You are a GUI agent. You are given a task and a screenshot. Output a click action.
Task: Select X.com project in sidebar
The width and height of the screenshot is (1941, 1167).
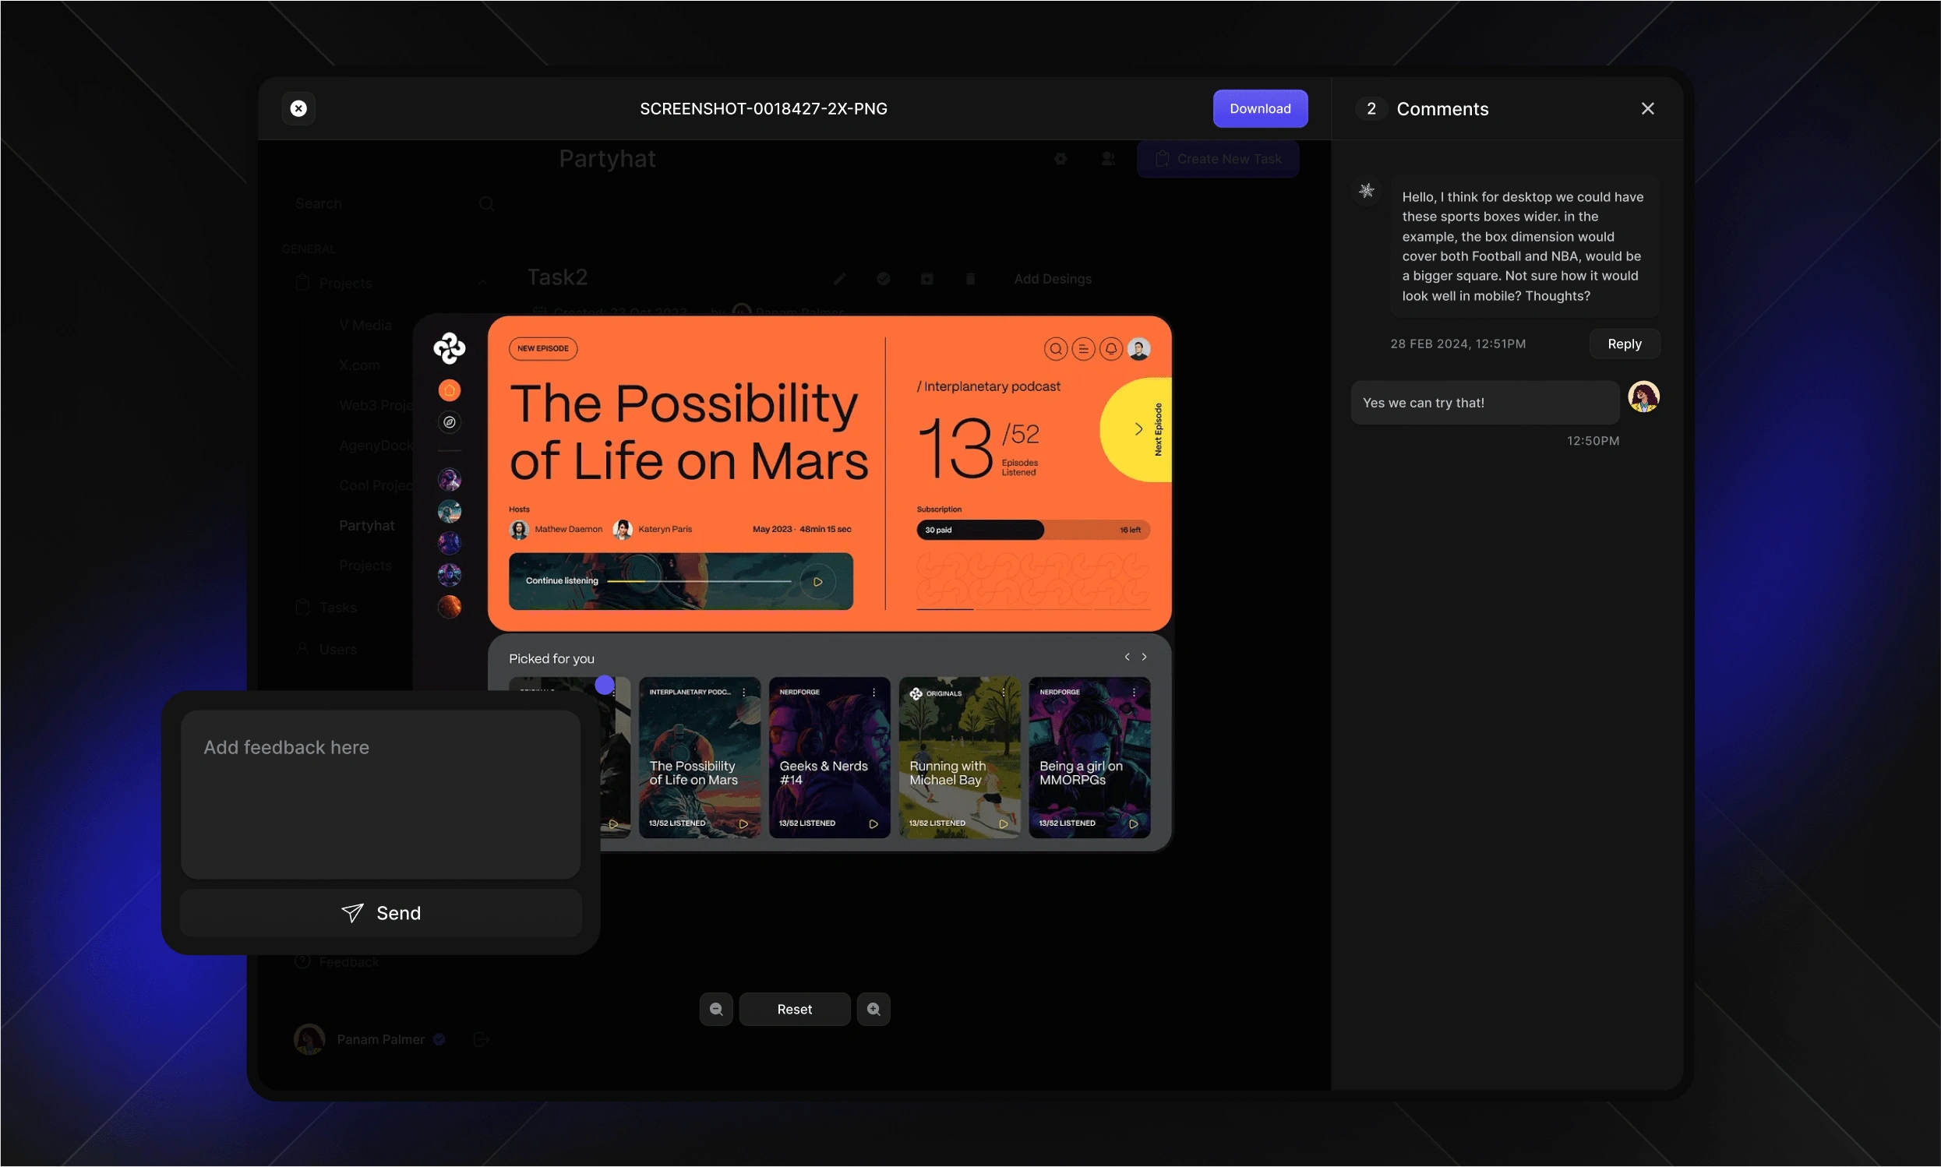359,365
